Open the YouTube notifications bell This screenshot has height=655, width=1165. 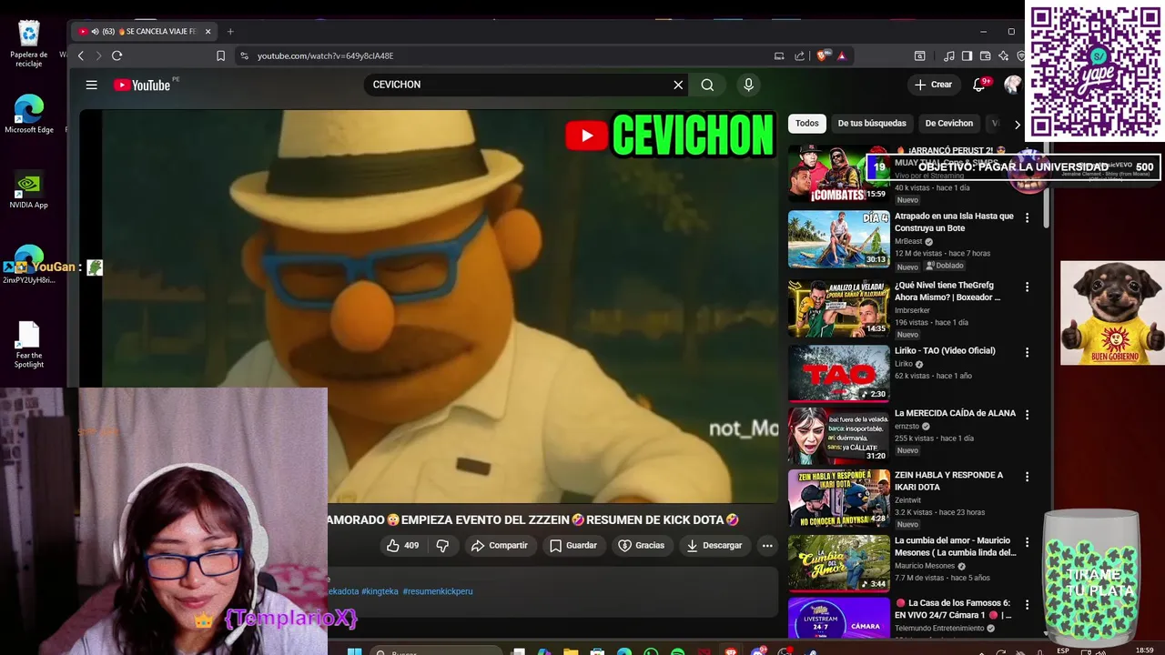(979, 85)
